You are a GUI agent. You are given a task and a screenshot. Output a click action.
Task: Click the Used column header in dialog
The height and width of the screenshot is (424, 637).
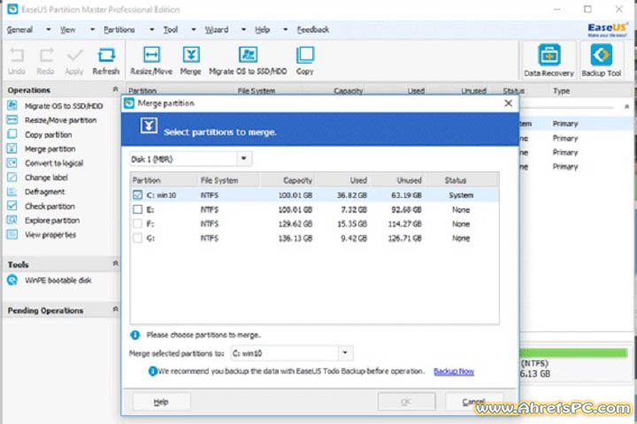[342, 180]
